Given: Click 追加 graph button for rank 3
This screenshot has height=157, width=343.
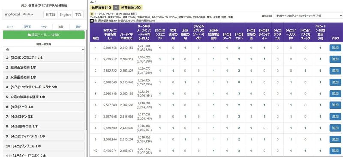Looking at the screenshot, I should pos(335,70).
